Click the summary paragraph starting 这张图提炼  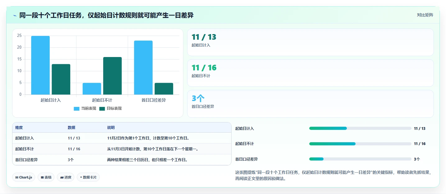(x=333, y=175)
